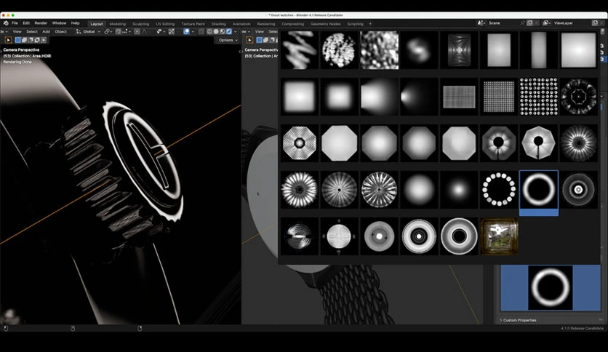Switch to the UV Editing workspace tab
This screenshot has width=608, height=352.
165,24
